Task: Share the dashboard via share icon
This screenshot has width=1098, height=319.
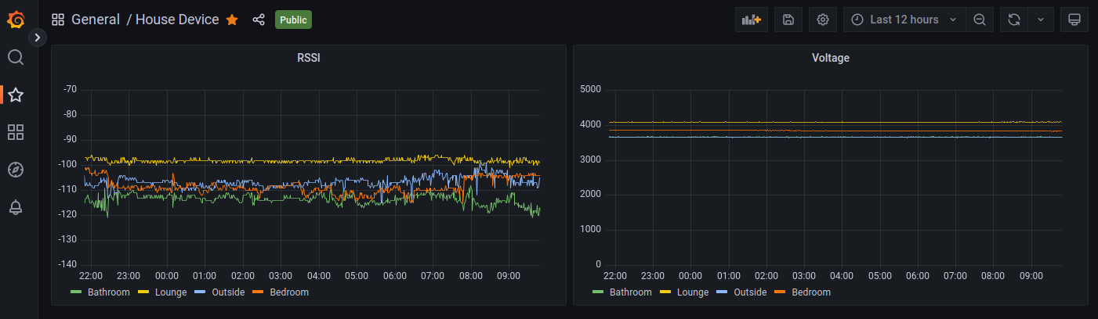Action: 259,20
